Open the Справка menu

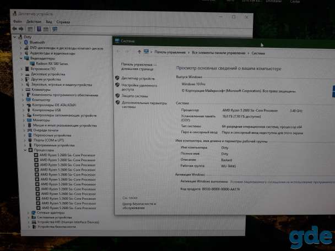[63, 22]
